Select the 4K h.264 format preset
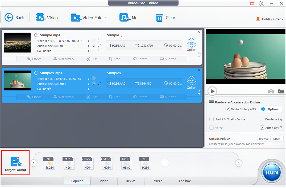286x188 pixels. pos(50,163)
